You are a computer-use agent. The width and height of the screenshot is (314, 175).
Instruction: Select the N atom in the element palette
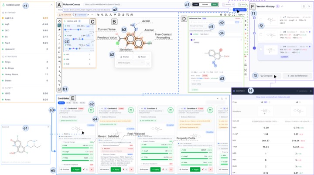246,30
